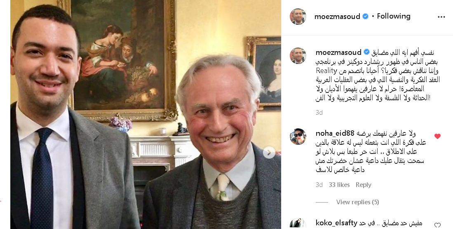The height and width of the screenshot is (229, 453).
Task: Open noha_eid88 username link
Action: 335,133
